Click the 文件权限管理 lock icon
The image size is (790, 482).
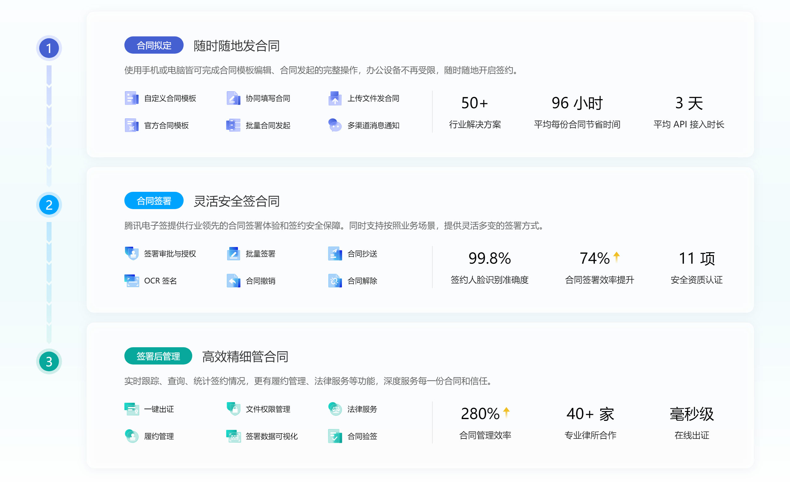tap(233, 409)
